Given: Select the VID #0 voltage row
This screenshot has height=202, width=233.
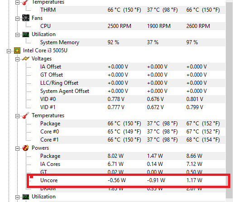Looking at the screenshot, I should tap(132, 99).
